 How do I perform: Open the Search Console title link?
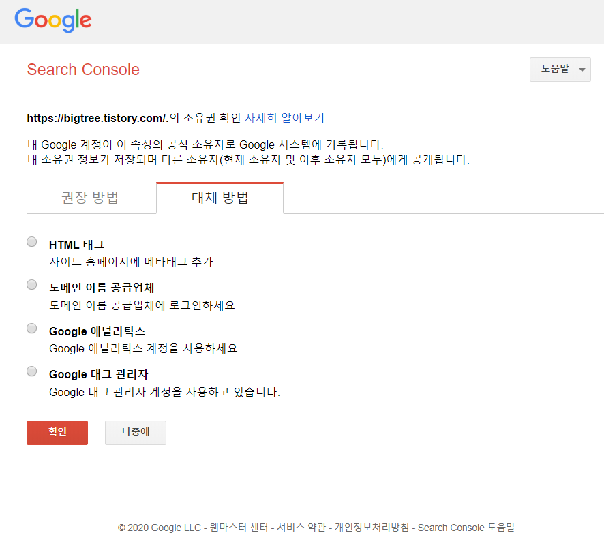click(x=83, y=70)
